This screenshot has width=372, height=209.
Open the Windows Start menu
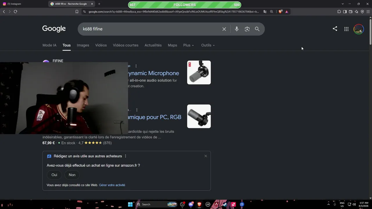pos(130,204)
